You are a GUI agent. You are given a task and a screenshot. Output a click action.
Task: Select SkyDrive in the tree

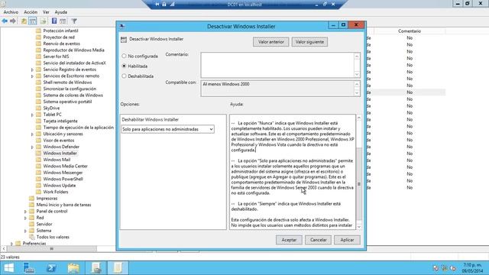[51, 108]
